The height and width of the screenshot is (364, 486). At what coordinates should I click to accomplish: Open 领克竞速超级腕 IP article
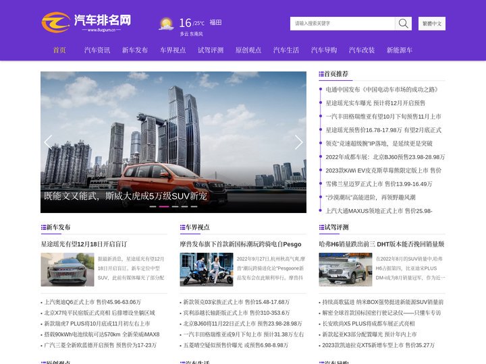point(379,144)
